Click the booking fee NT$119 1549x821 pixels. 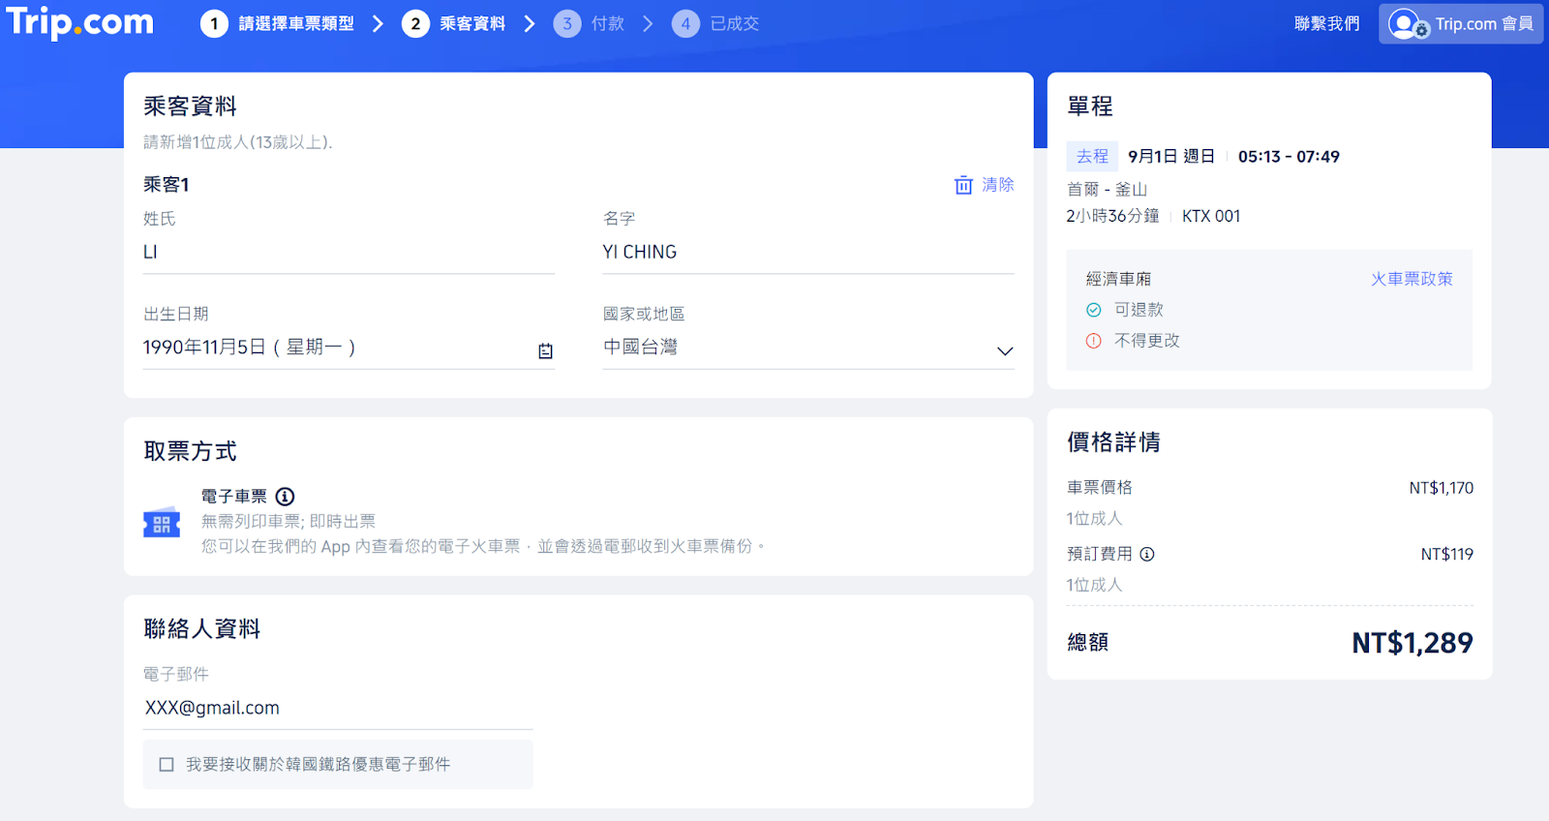1447,554
